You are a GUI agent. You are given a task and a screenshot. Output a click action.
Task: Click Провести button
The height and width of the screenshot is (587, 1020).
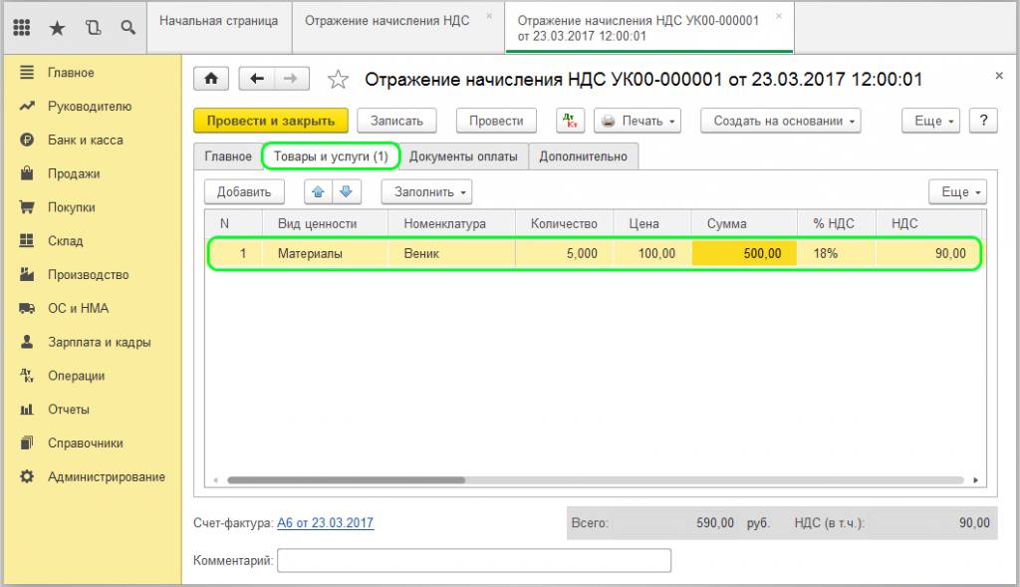pyautogui.click(x=496, y=121)
